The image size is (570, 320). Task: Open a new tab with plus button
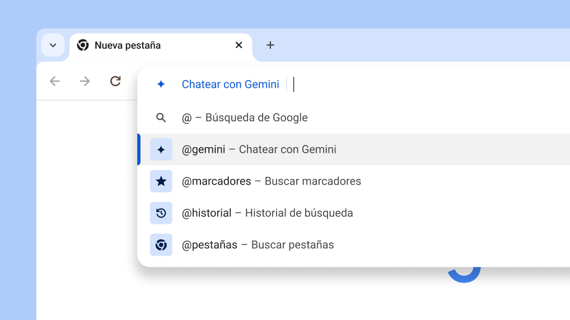click(x=270, y=45)
